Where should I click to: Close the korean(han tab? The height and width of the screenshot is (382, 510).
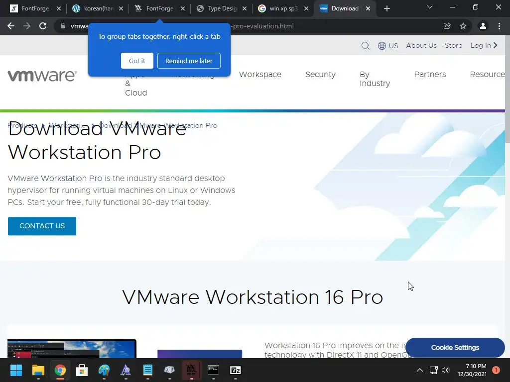pos(121,9)
